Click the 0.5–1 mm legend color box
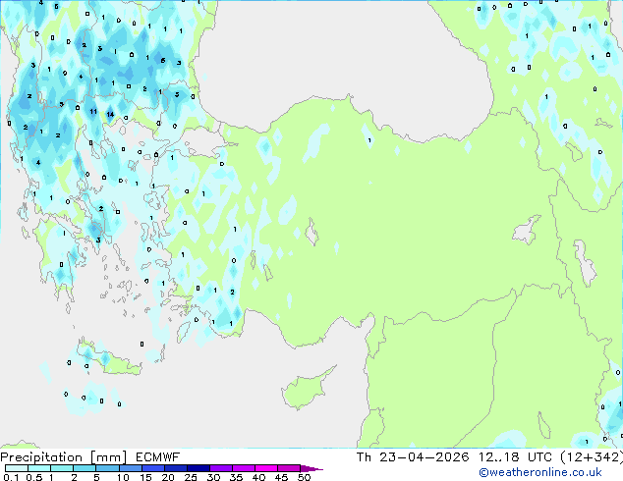The height and width of the screenshot is (481, 623). 39,468
